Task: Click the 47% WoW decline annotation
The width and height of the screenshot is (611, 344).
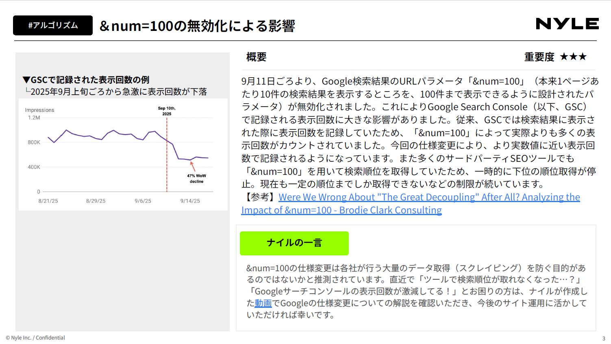Action: [196, 179]
